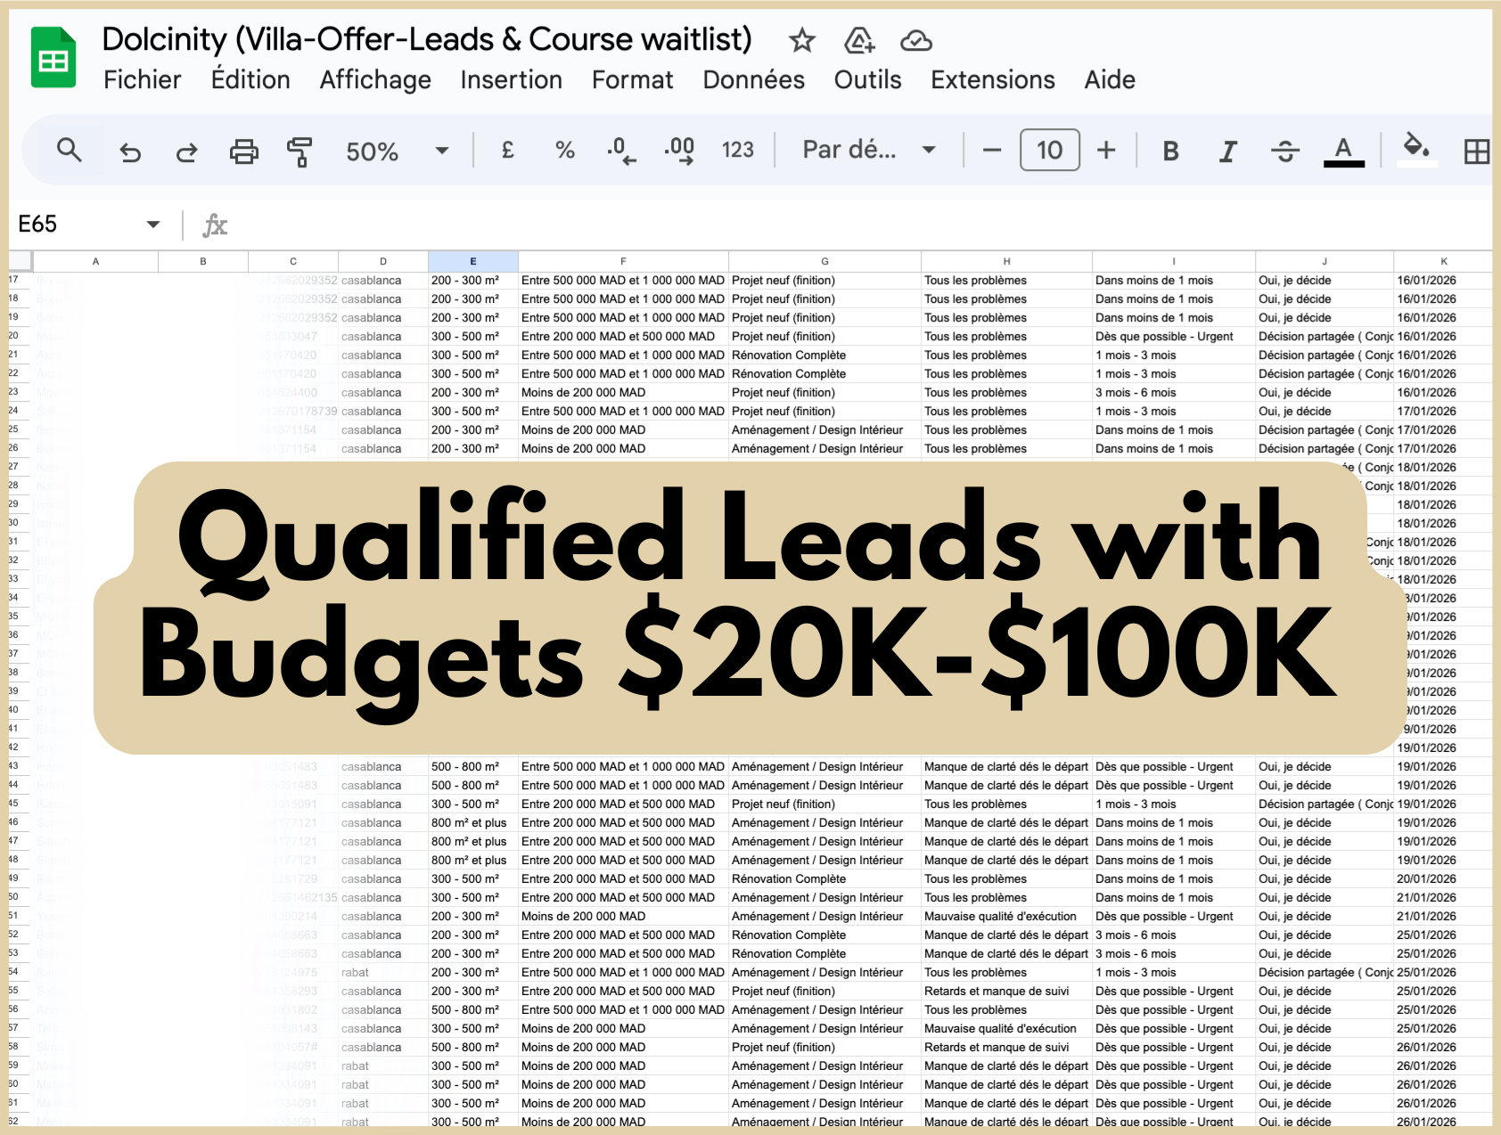Open the Extensions menu
The height and width of the screenshot is (1135, 1501).
992,80
